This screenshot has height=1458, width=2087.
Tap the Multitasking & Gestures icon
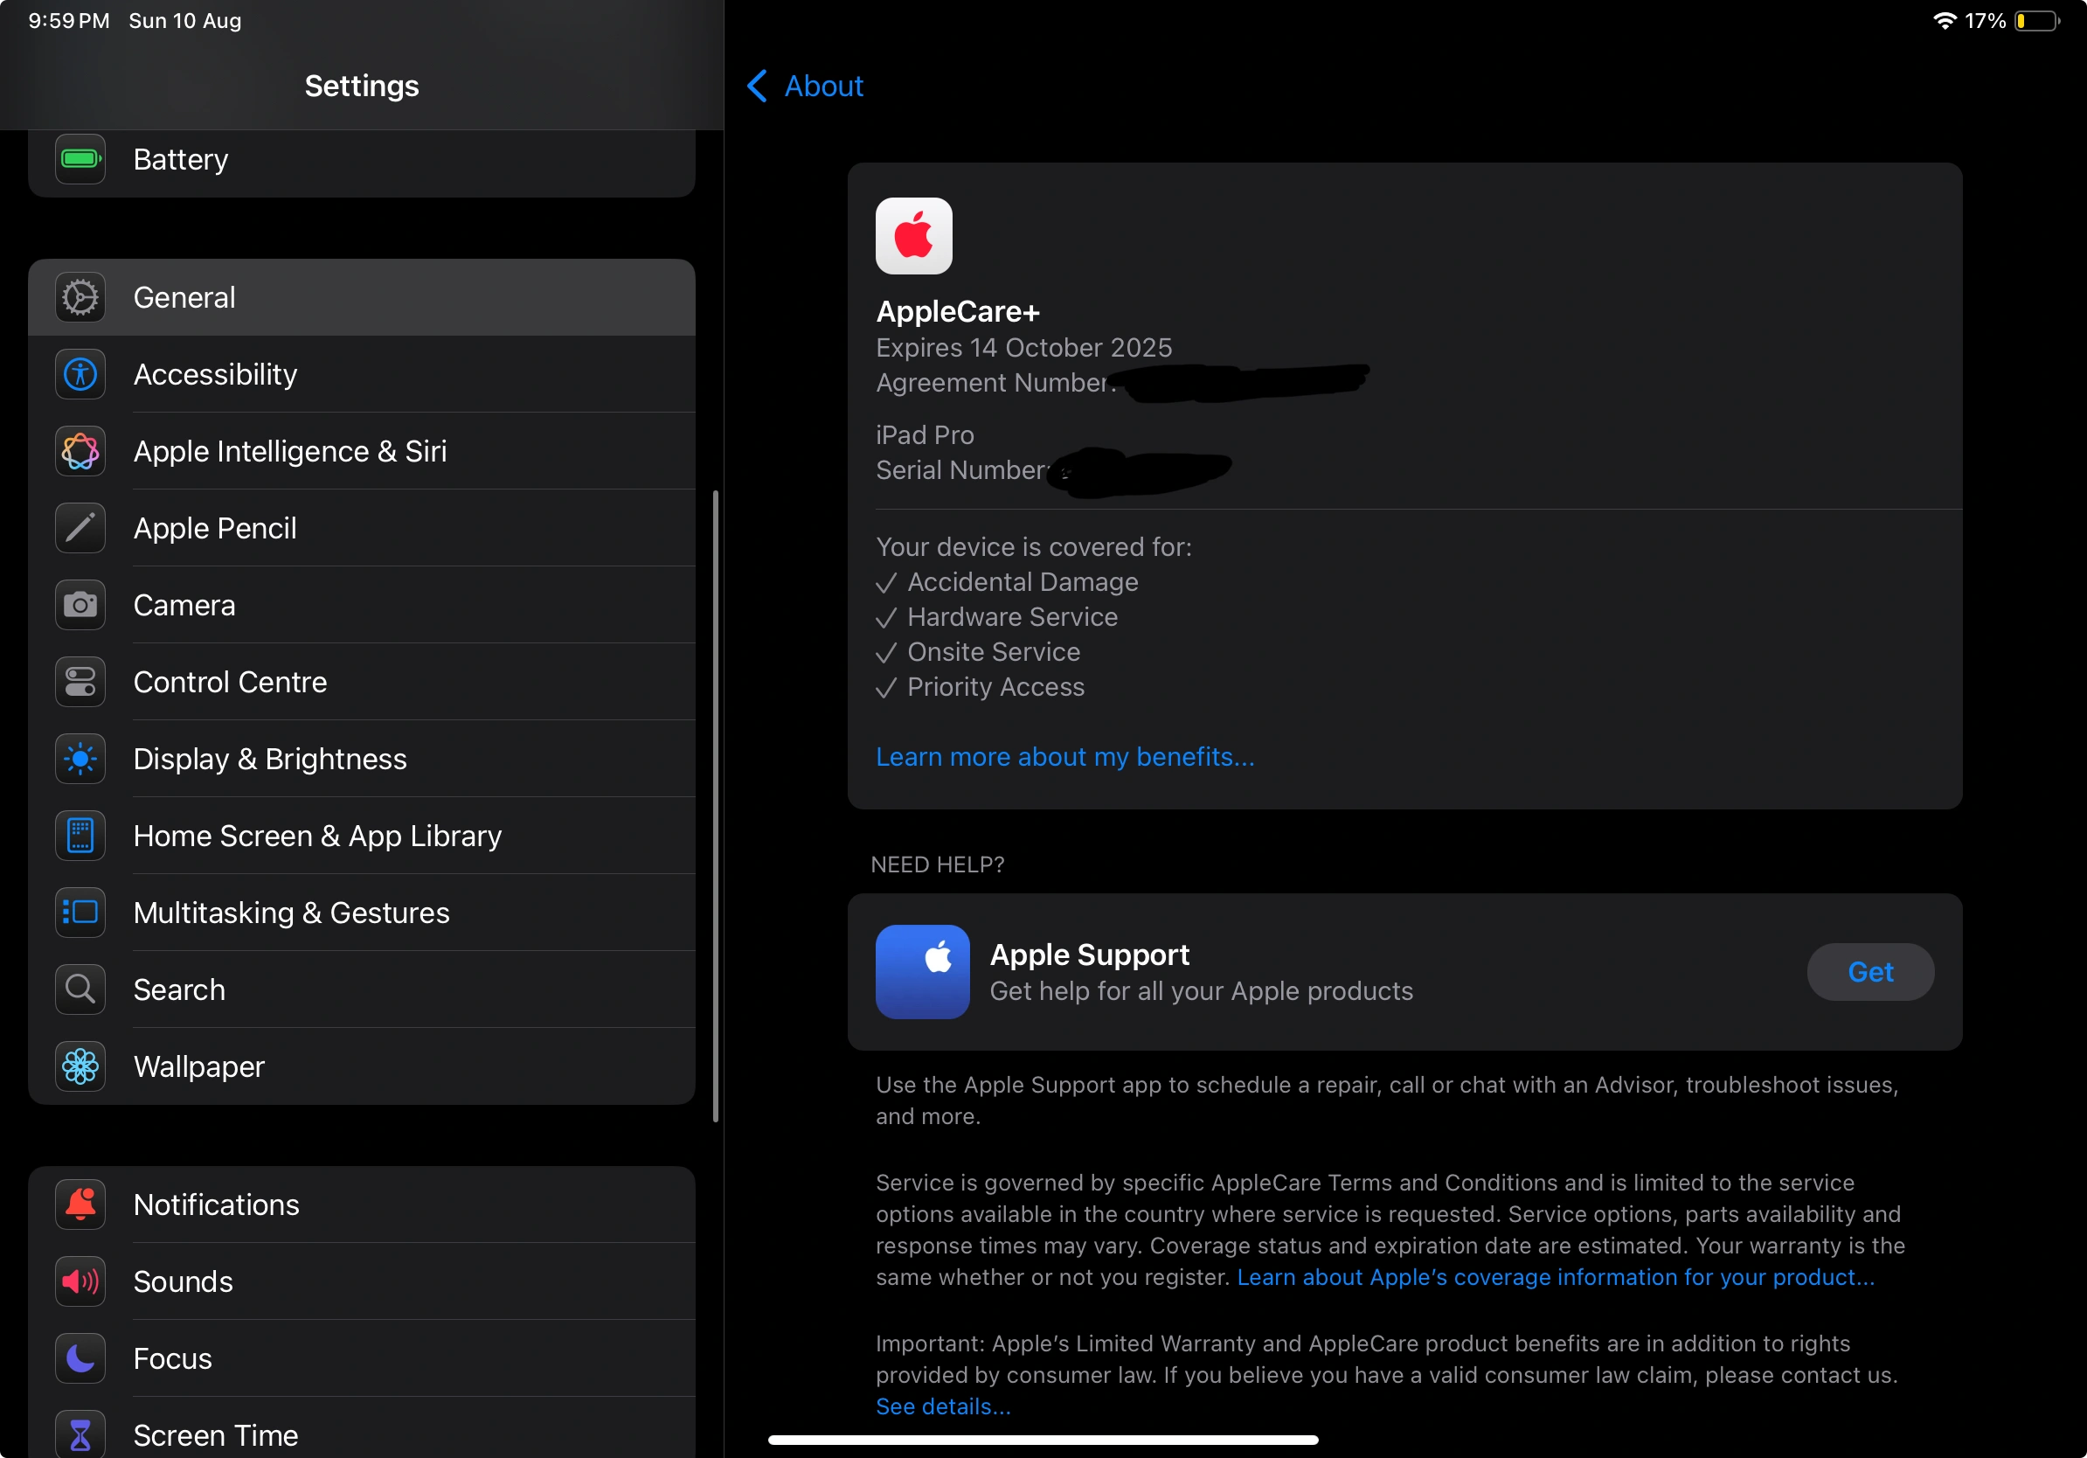(80, 913)
